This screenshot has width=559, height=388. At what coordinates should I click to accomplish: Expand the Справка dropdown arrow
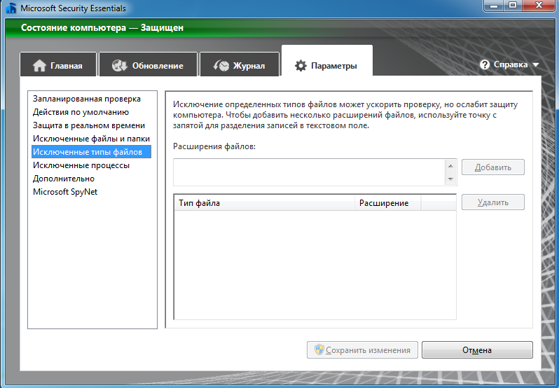[x=535, y=65]
